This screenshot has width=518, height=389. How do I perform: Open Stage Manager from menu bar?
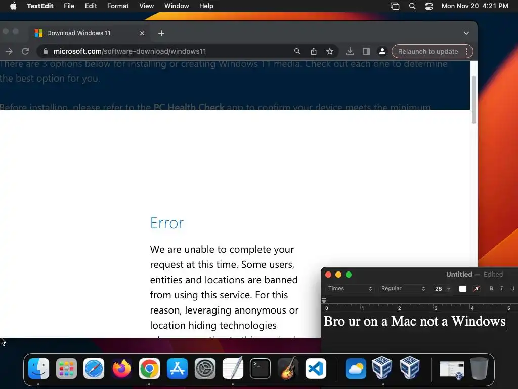click(x=395, y=6)
